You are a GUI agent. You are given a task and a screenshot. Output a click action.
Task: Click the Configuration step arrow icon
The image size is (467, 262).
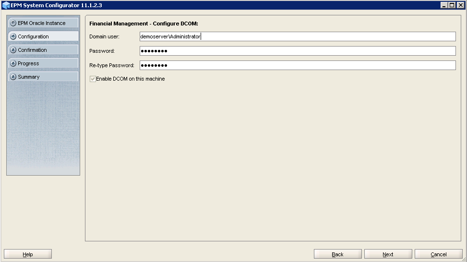point(13,36)
